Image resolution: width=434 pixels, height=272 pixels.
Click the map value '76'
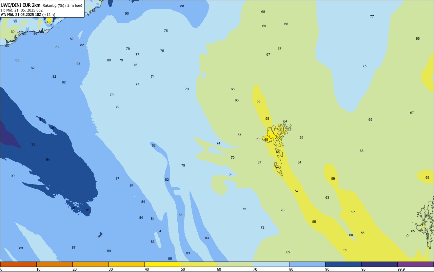tap(135, 65)
